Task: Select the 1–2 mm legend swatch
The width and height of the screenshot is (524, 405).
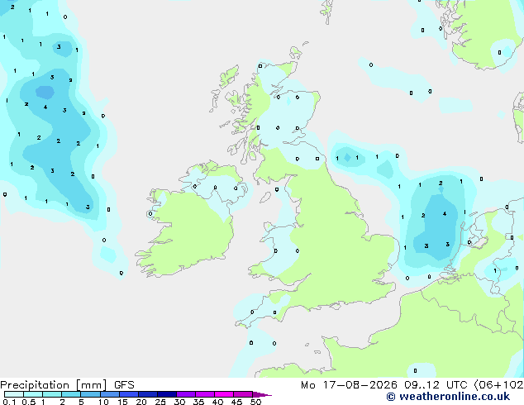Action: (x=52, y=394)
